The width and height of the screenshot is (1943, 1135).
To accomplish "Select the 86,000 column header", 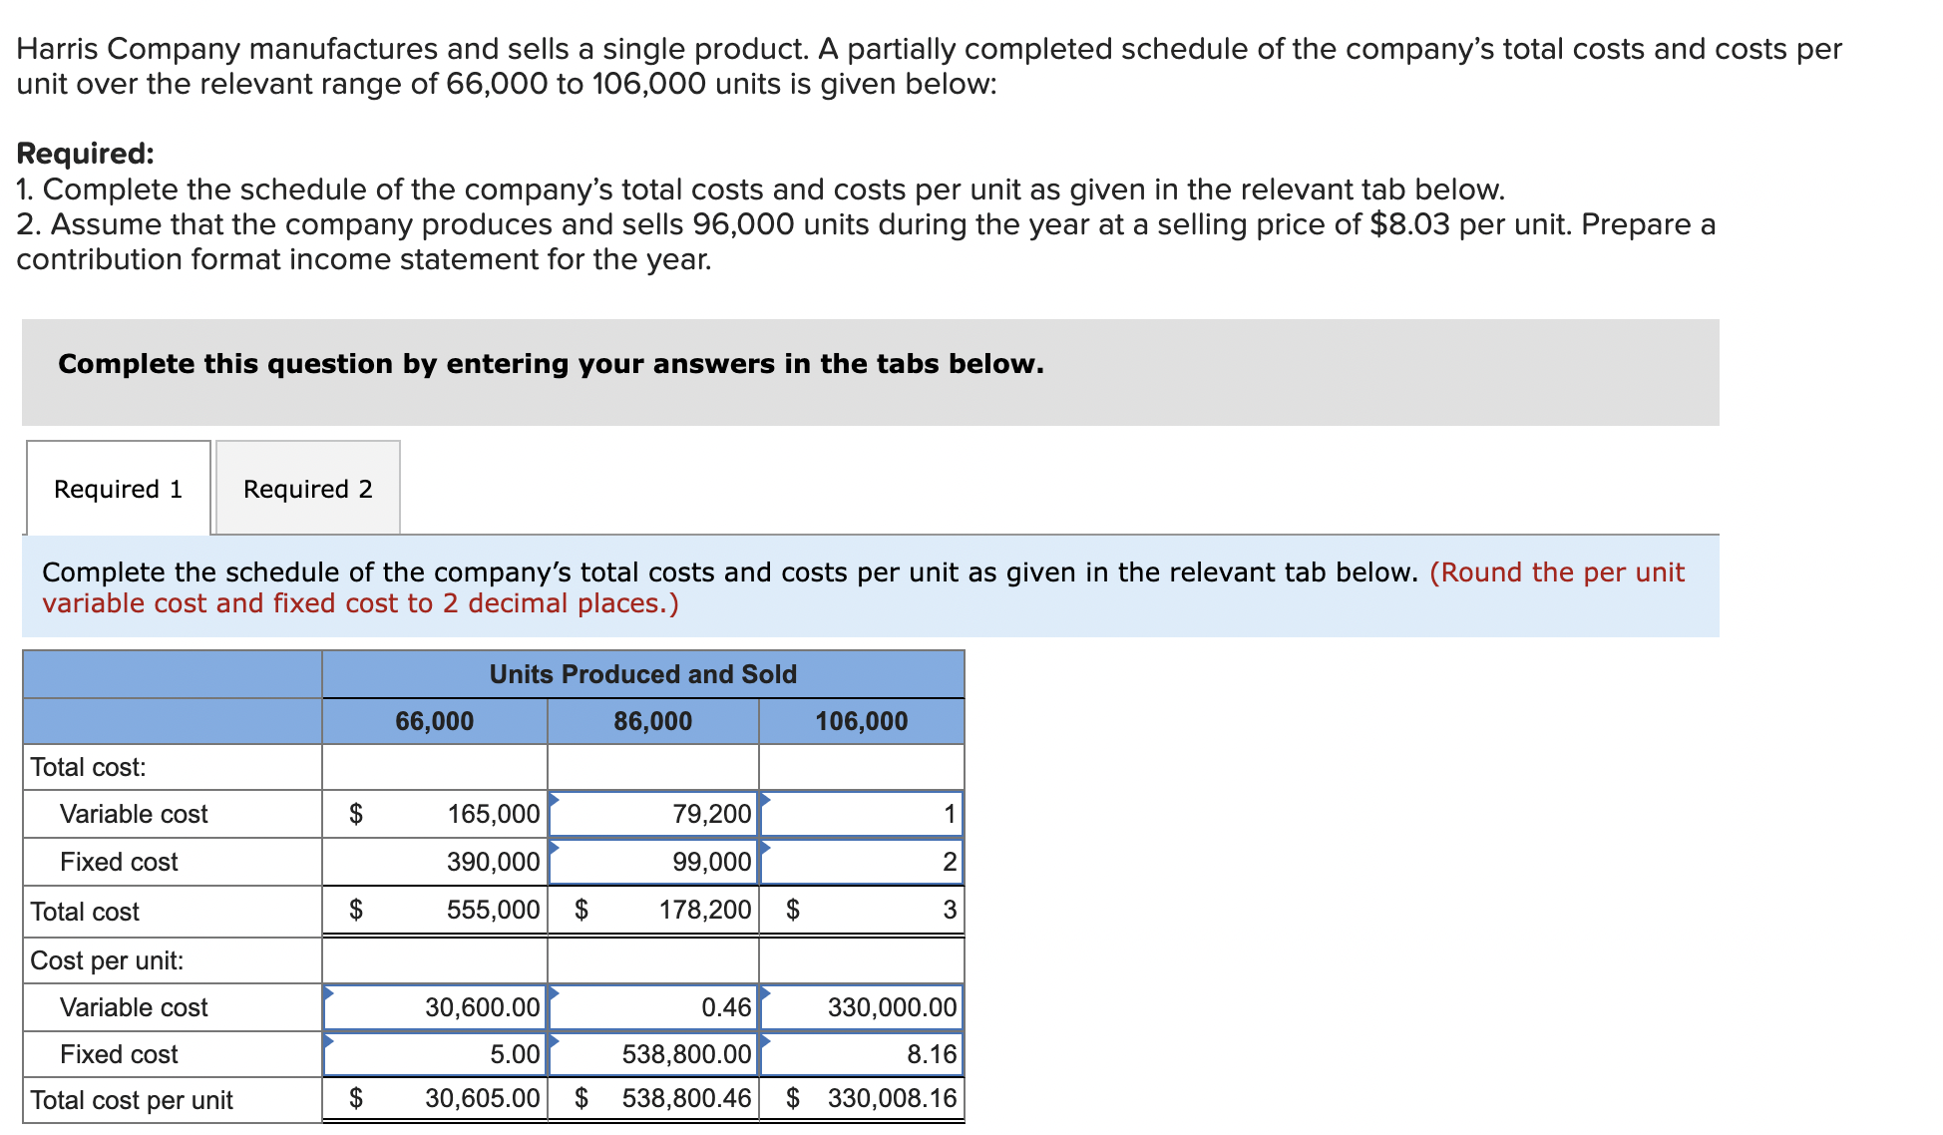I will [x=653, y=721].
